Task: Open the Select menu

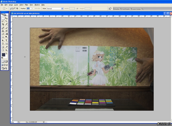Action: point(21,5)
